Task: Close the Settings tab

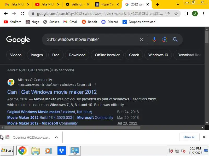Action: tap(88, 4)
